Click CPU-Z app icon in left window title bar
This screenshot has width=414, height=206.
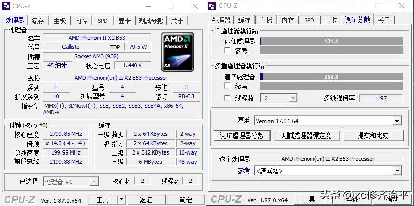[x=6, y=6]
